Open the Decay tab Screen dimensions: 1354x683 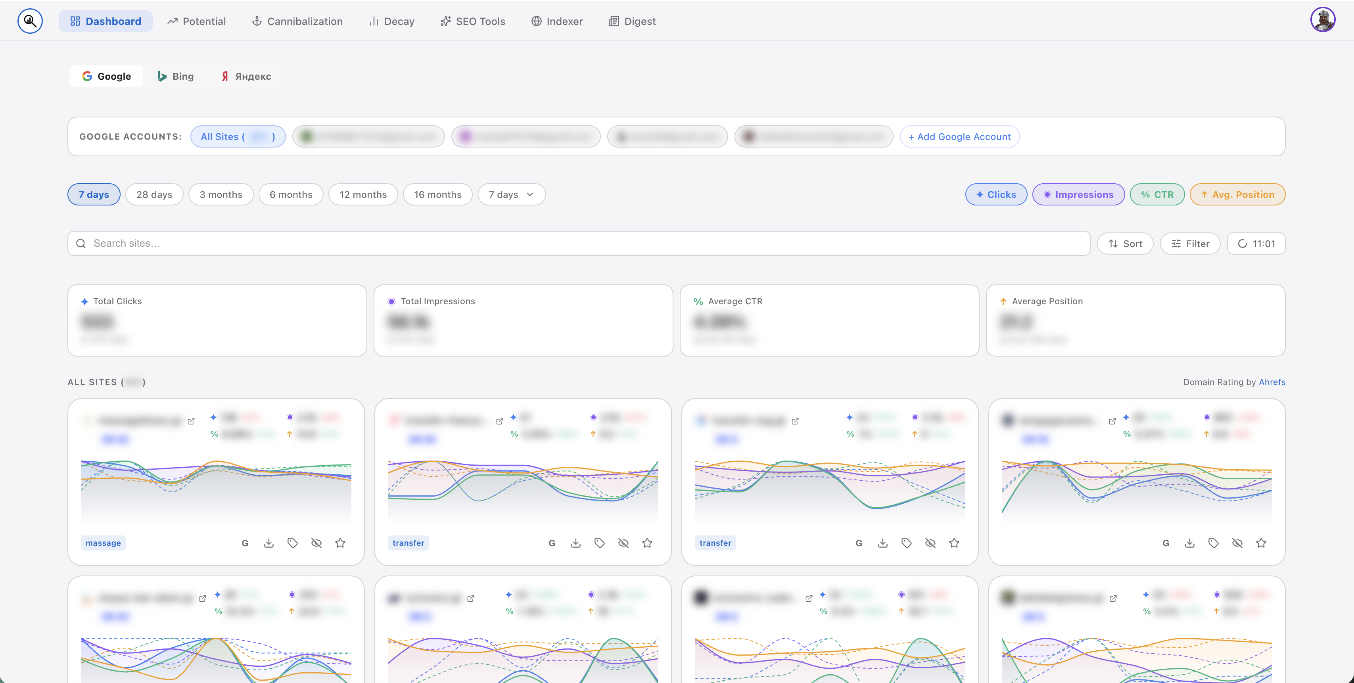[x=391, y=21]
